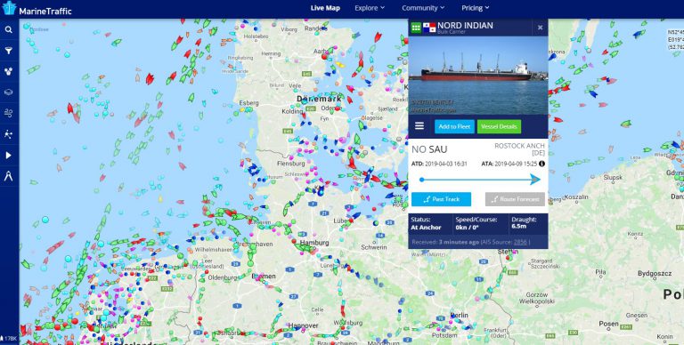Open the vessel search tool in sidebar
Viewport: 684px width, 345px height.
pos(9,29)
